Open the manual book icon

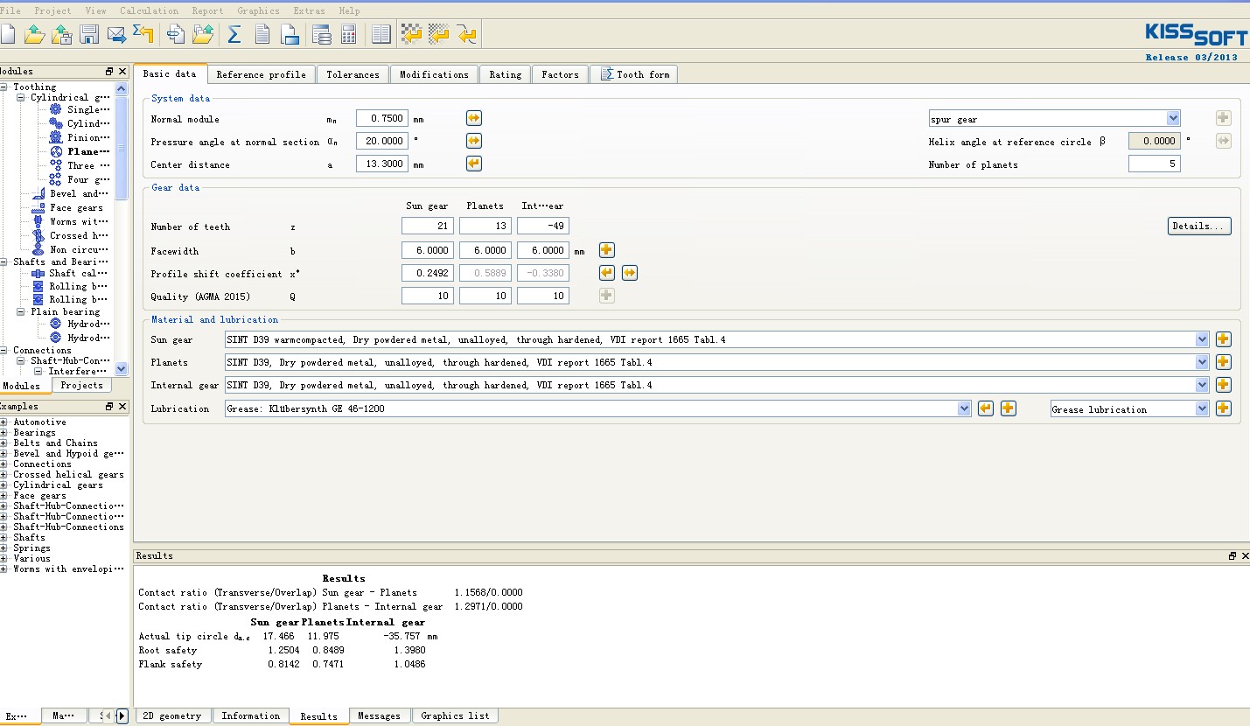click(381, 34)
